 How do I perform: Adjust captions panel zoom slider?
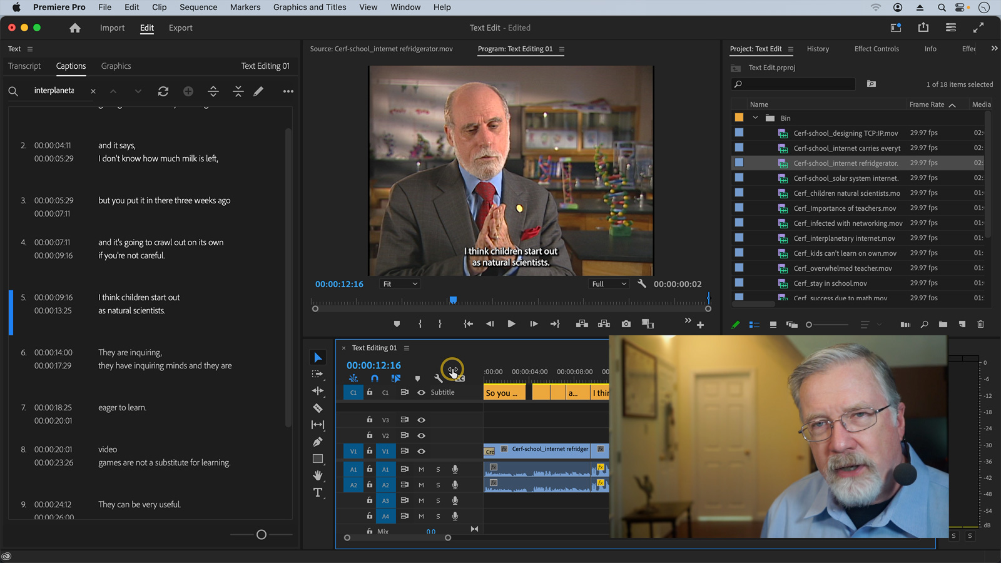[262, 534]
